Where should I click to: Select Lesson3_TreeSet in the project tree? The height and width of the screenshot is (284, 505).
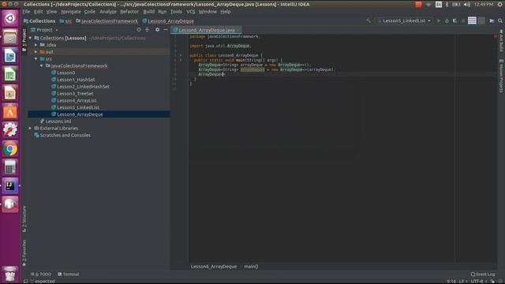click(x=75, y=93)
